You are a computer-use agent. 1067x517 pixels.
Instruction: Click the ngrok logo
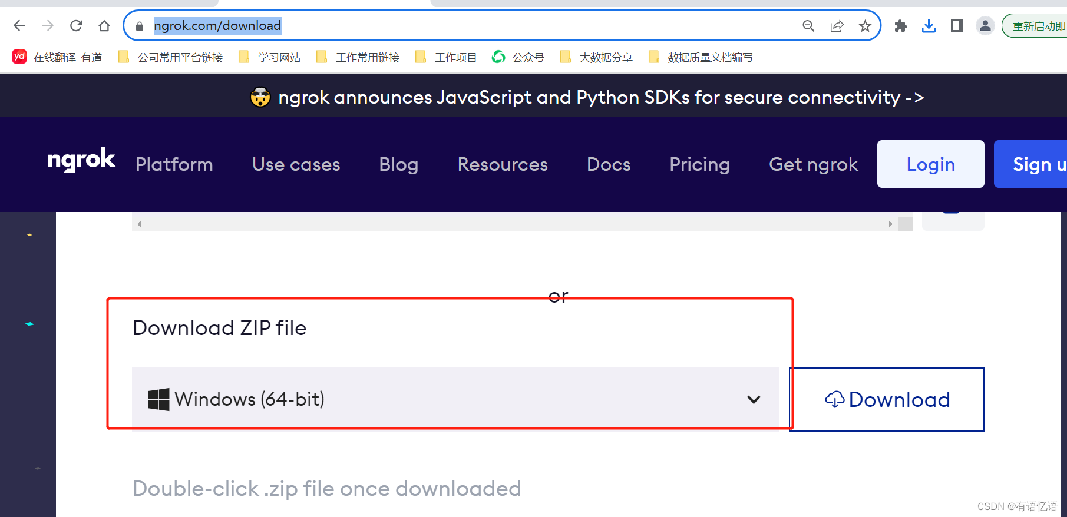(81, 160)
